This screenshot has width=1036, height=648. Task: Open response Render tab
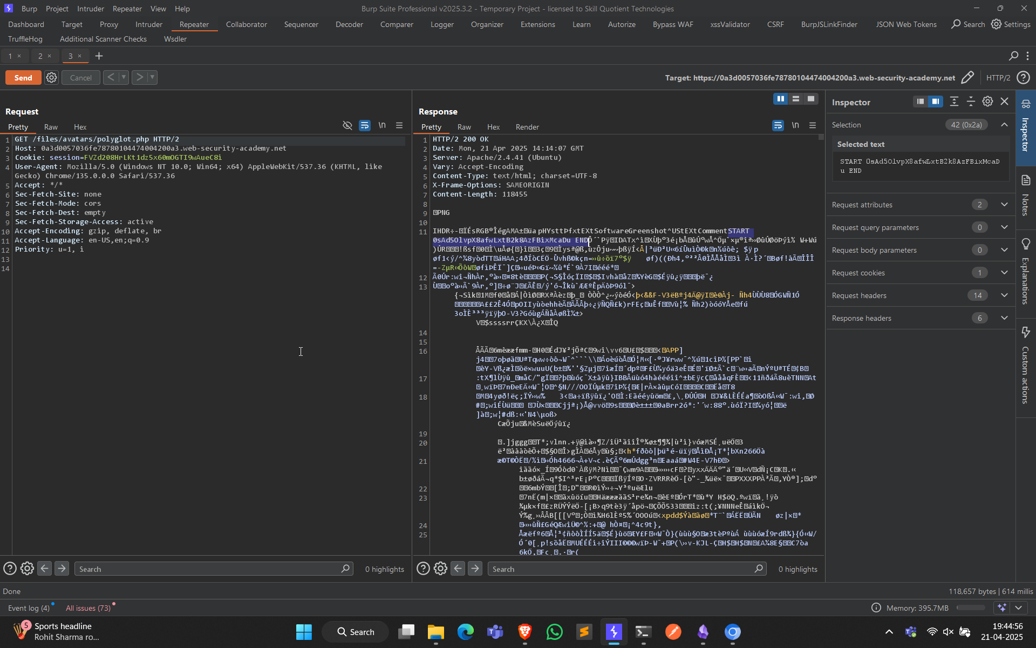point(527,127)
